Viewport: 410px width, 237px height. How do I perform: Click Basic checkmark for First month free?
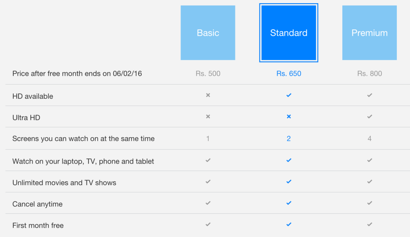208,224
